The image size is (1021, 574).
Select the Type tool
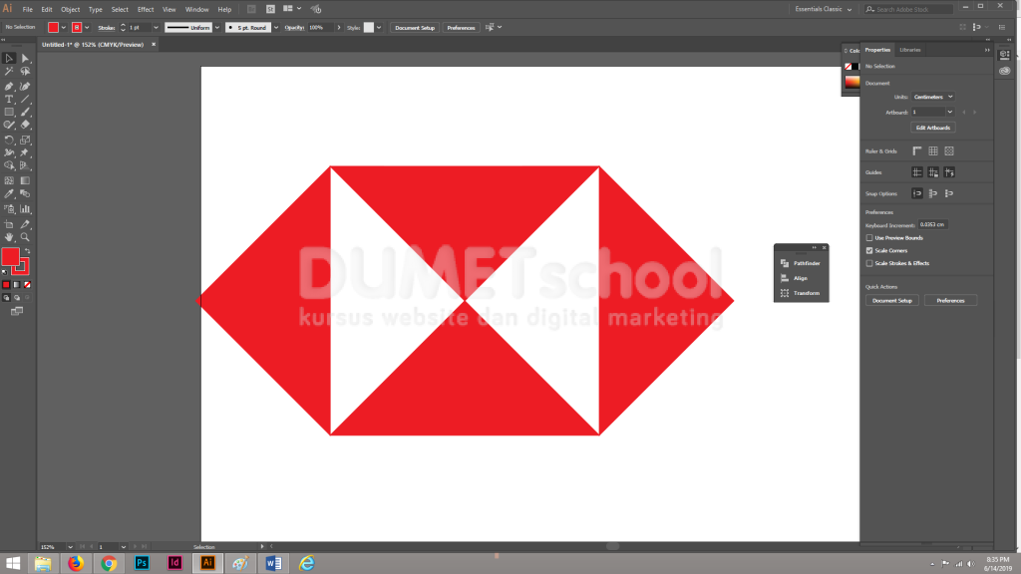pos(9,100)
